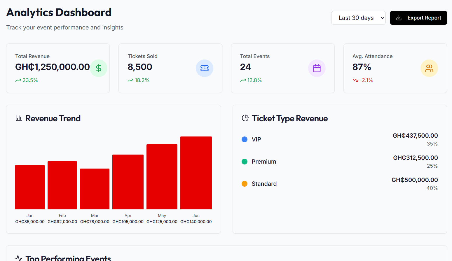Image resolution: width=452 pixels, height=261 pixels.
Task: Click the GH₵78,000.00 March amount
Action: coord(95,222)
